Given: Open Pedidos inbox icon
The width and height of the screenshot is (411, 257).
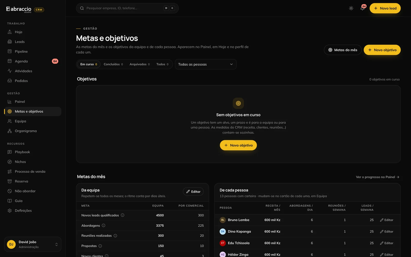Looking at the screenshot, I should [x=10, y=81].
